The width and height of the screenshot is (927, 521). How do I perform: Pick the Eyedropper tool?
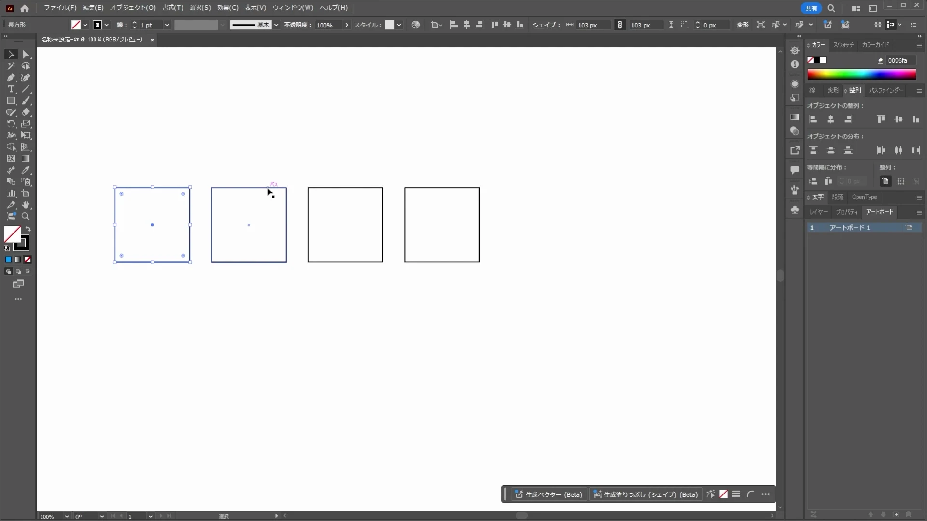pos(26,170)
